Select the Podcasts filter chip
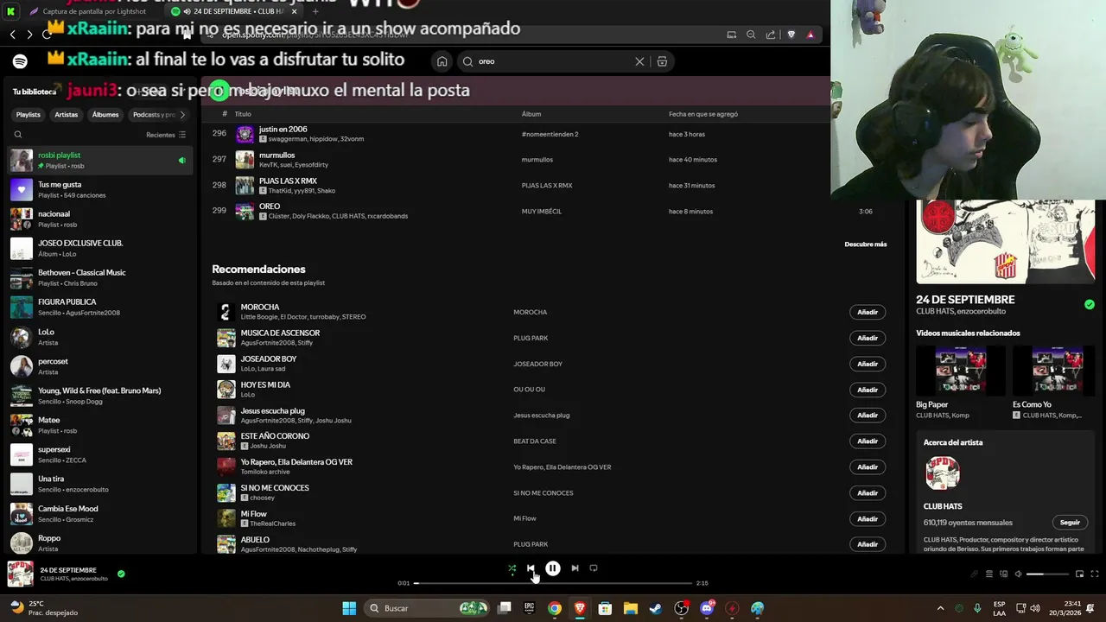Viewport: 1106px width, 622px height. pyautogui.click(x=154, y=115)
